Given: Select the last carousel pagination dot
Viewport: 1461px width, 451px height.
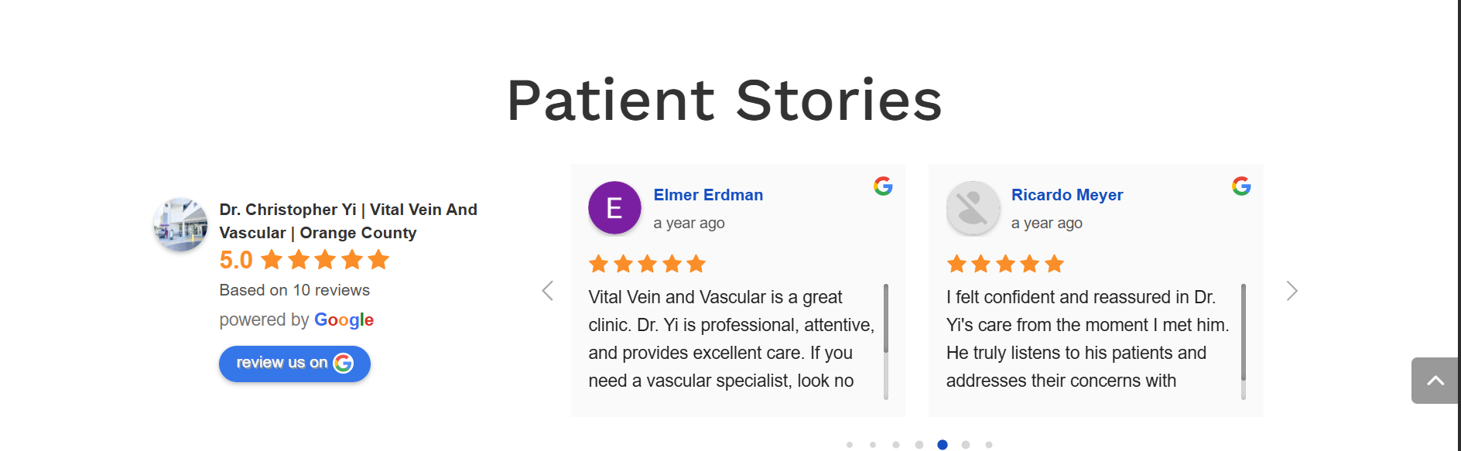Looking at the screenshot, I should [989, 445].
